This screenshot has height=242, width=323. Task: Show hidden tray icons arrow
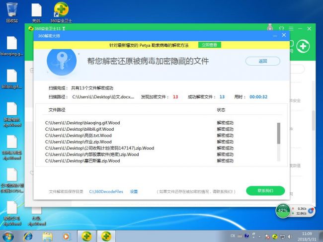tap(260, 237)
